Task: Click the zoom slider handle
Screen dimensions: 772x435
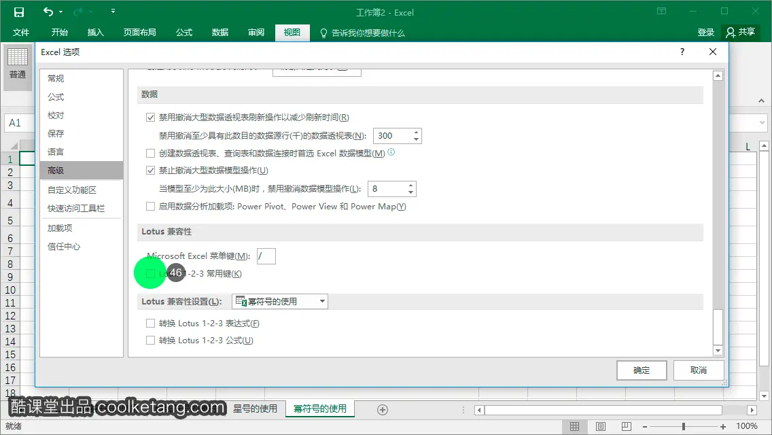Action: coord(684,427)
